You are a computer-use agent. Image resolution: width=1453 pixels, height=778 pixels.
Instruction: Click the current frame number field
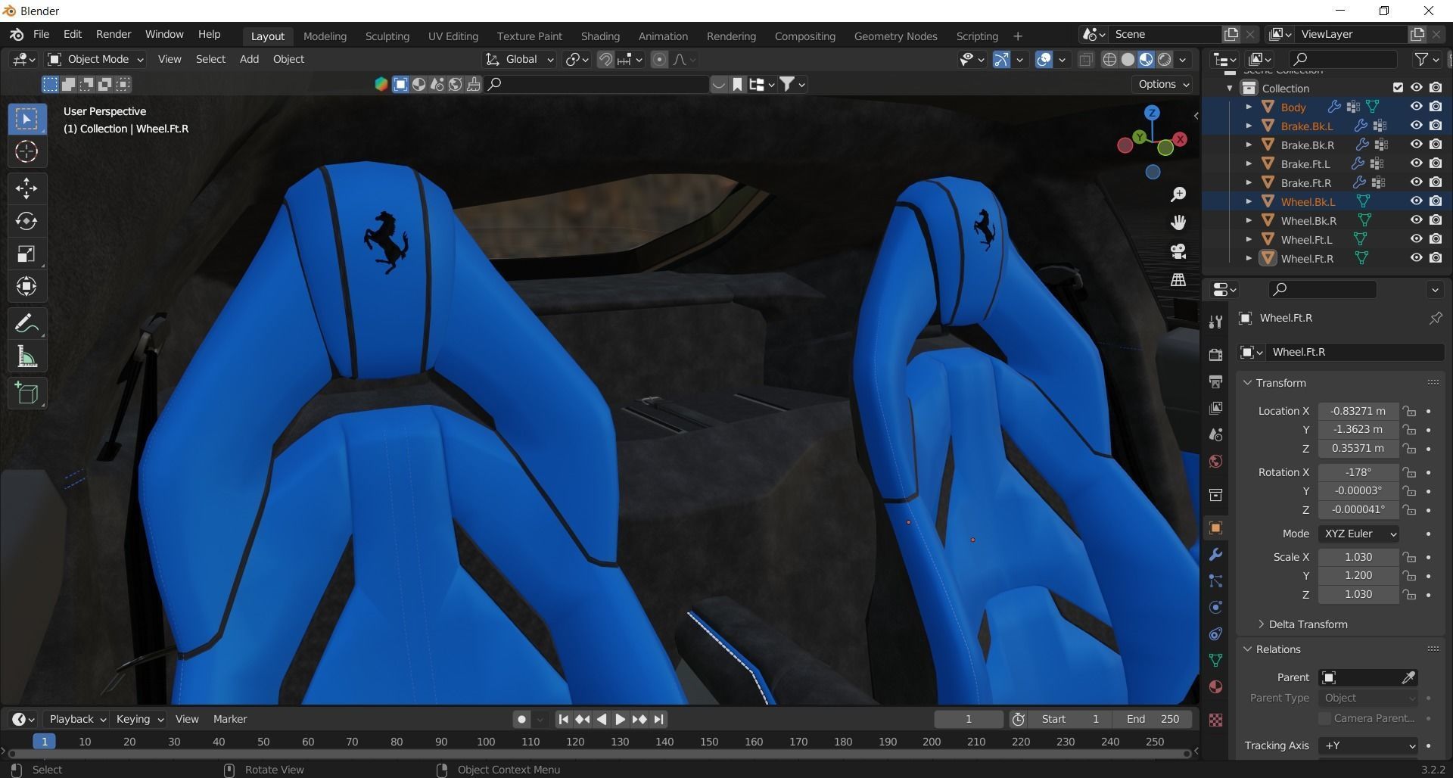(x=969, y=719)
